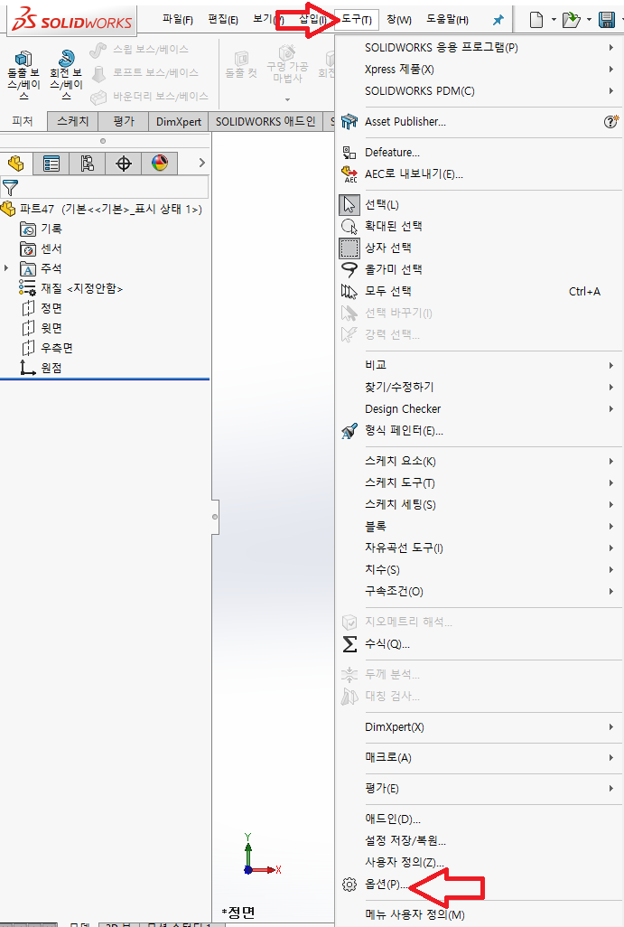Open the 창(W) menu

point(399,20)
